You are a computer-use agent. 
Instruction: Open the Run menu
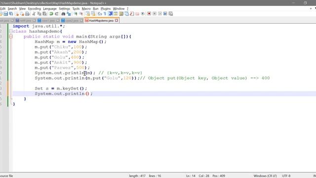click(x=96, y=9)
